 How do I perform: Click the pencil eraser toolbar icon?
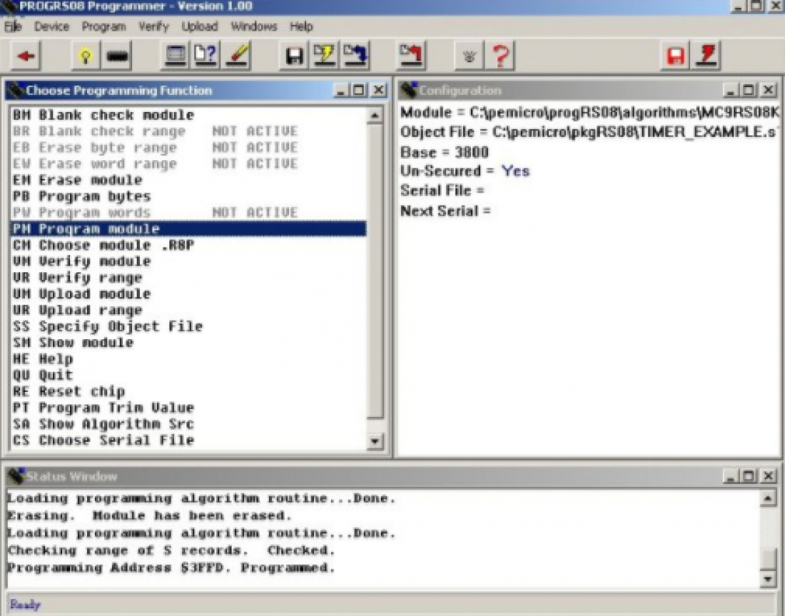coord(238,56)
